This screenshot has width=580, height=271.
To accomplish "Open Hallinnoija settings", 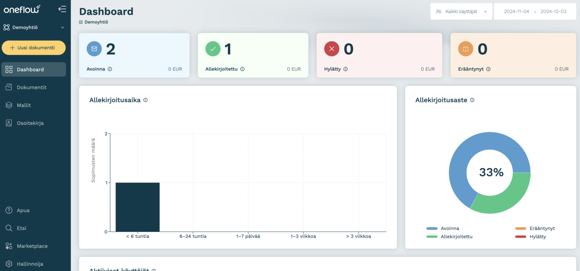I will click(34, 264).
